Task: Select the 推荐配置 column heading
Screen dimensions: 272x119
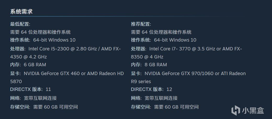Action: [x=141, y=24]
